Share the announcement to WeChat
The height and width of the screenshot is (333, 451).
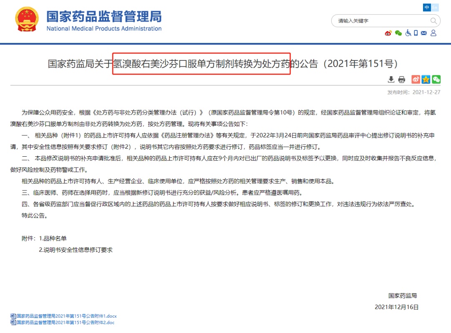436,79
